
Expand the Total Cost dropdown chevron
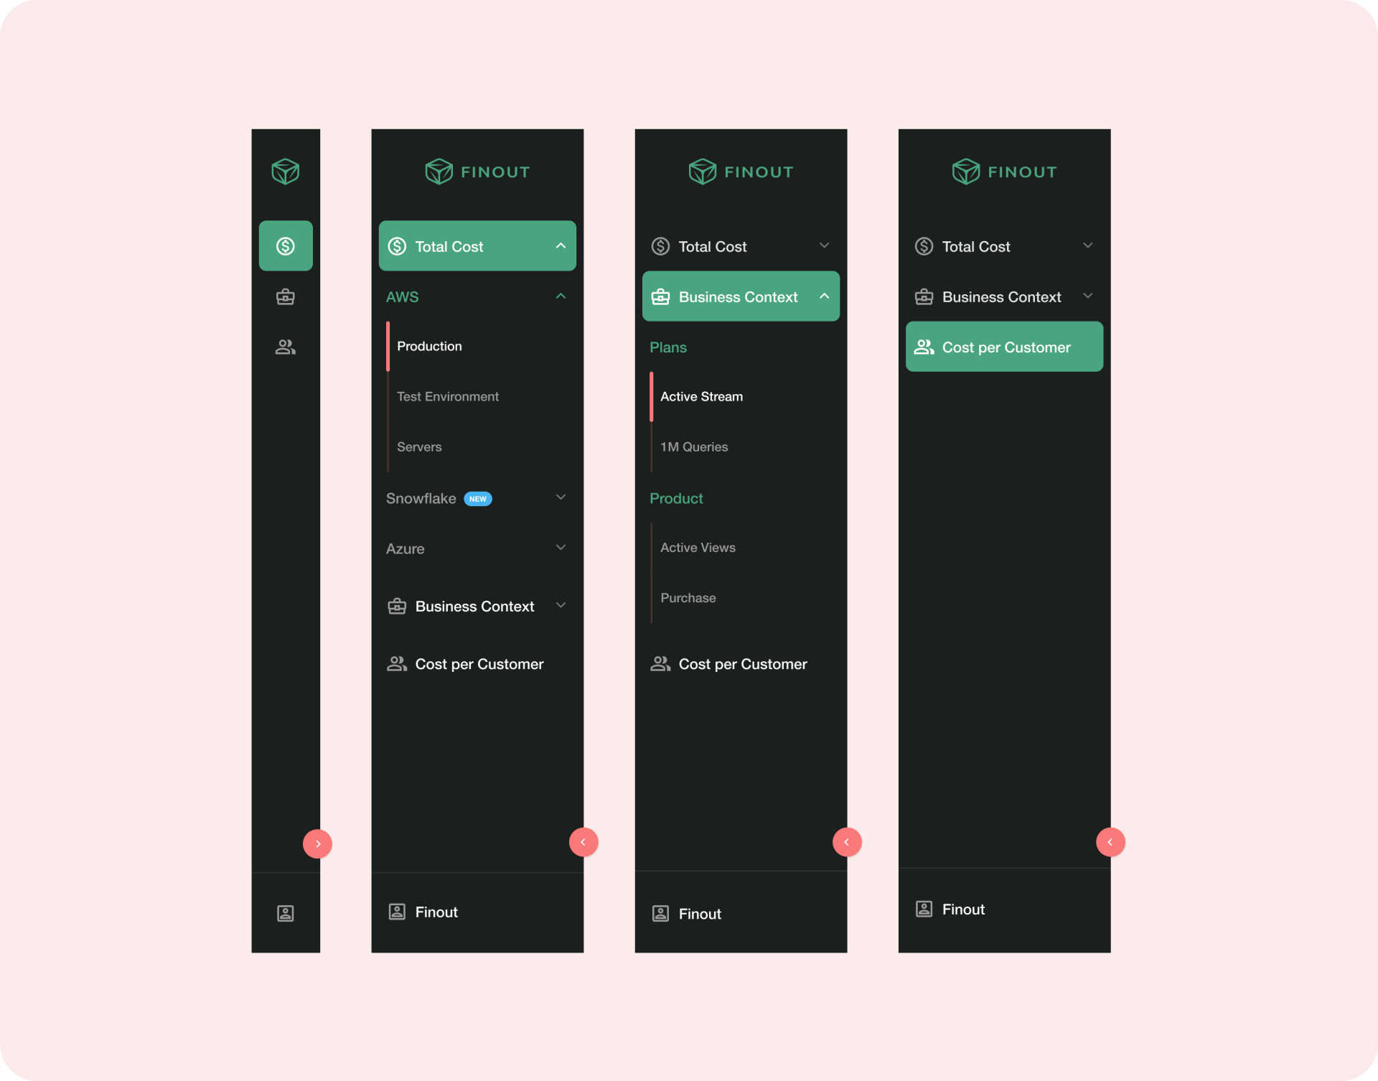[x=823, y=245]
